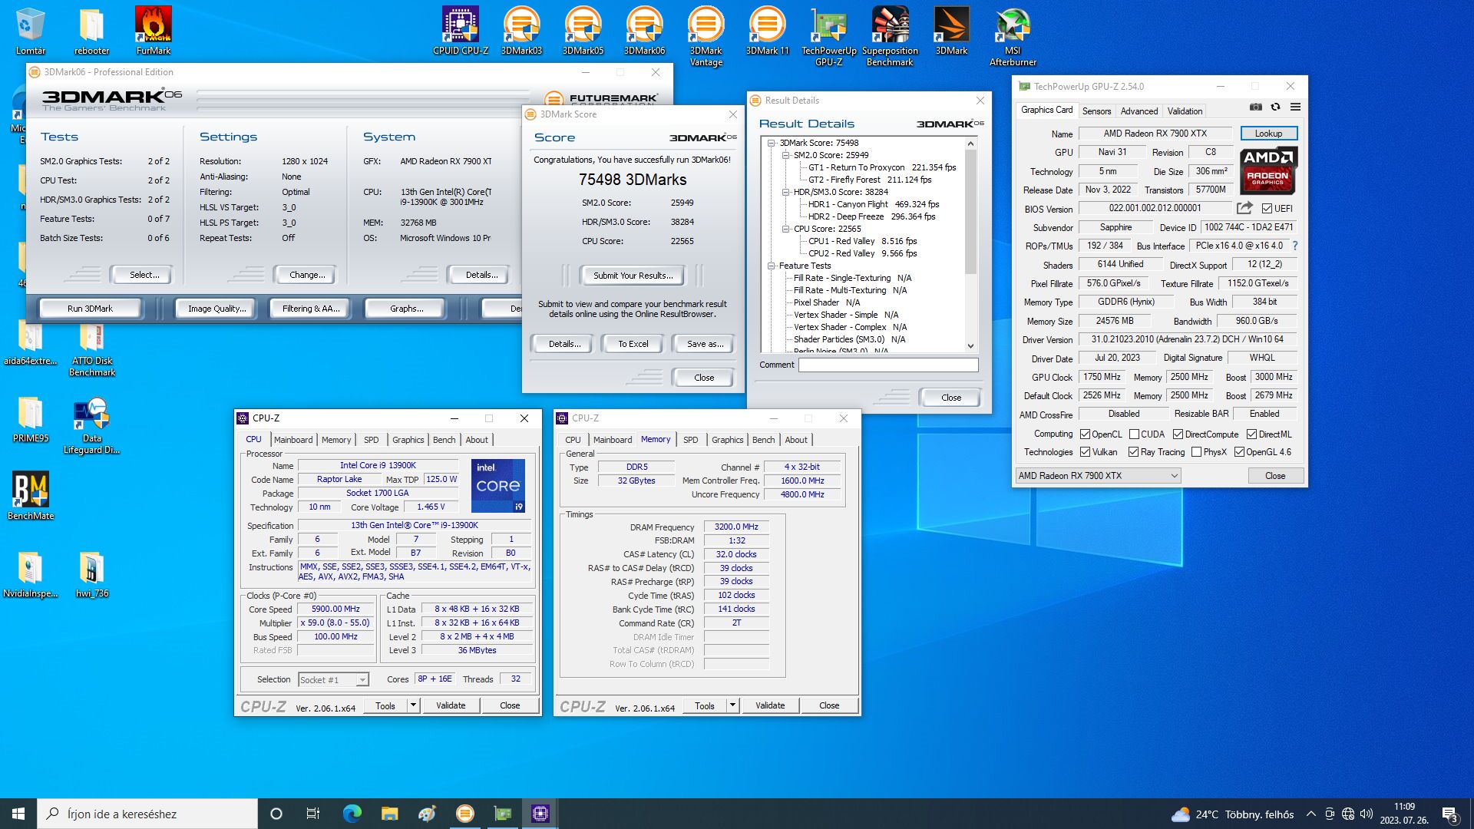Viewport: 1474px width, 829px height.
Task: Open the MSI Afterburner desktop icon
Action: pos(1013,36)
